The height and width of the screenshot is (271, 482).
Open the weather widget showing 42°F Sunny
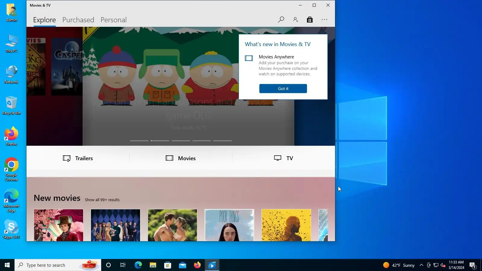[x=399, y=265]
